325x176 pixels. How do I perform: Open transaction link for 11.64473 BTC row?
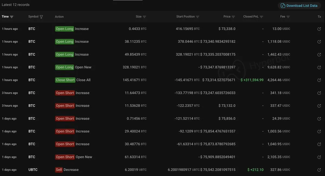pyautogui.click(x=319, y=93)
